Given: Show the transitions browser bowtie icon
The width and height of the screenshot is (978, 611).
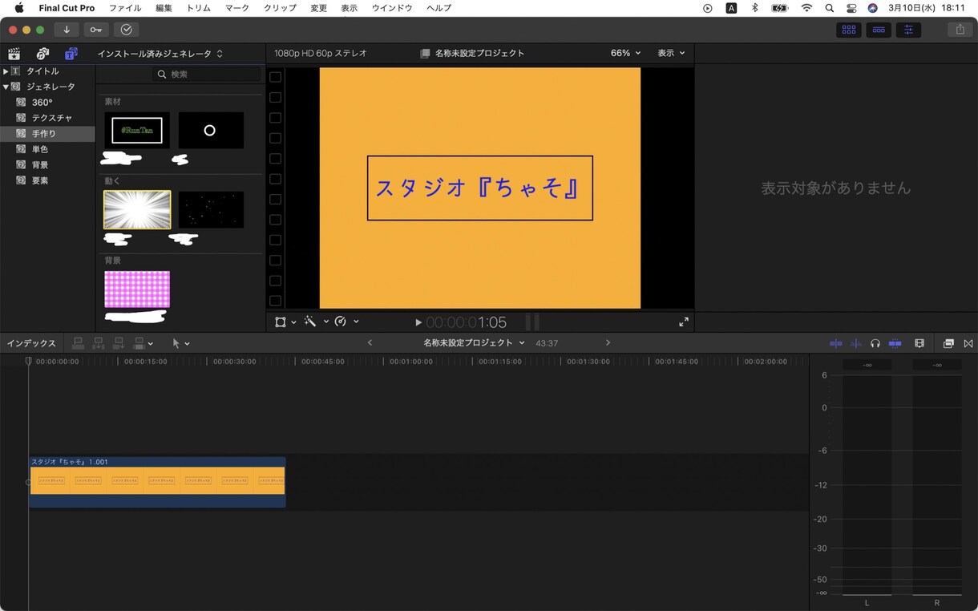Looking at the screenshot, I should point(968,343).
